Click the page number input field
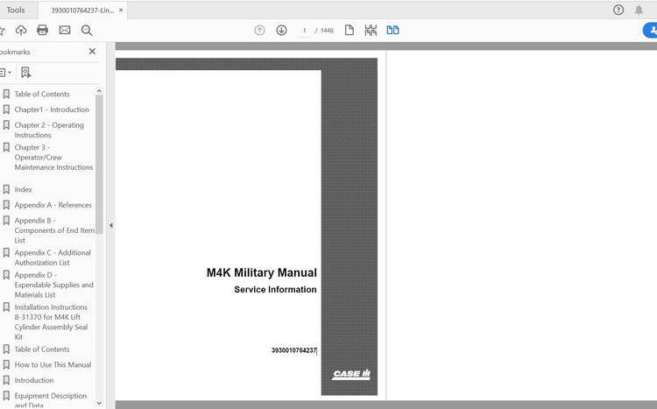Viewport: 657px width, 409px height. [305, 31]
